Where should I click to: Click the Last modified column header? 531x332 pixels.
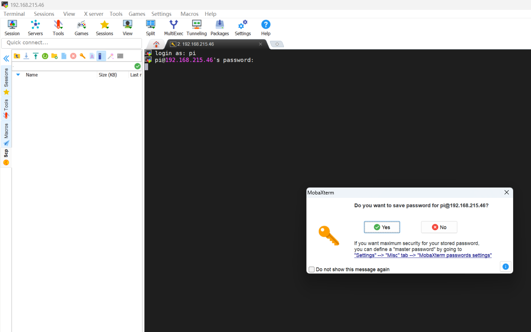[135, 75]
